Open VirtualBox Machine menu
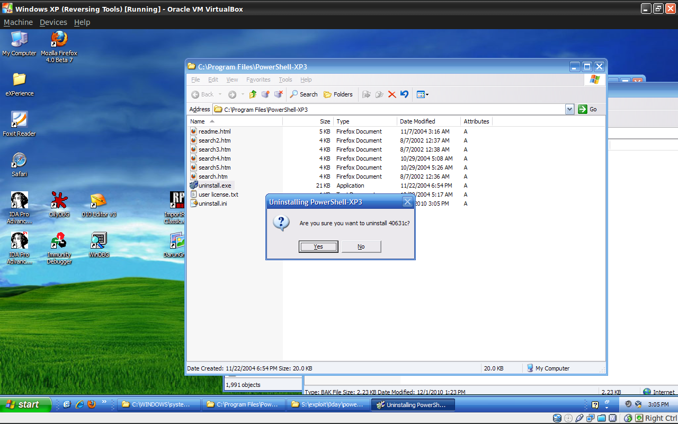678x424 pixels. (x=18, y=22)
